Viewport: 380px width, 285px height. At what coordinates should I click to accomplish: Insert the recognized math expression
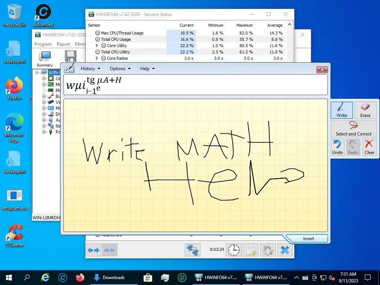308,239
